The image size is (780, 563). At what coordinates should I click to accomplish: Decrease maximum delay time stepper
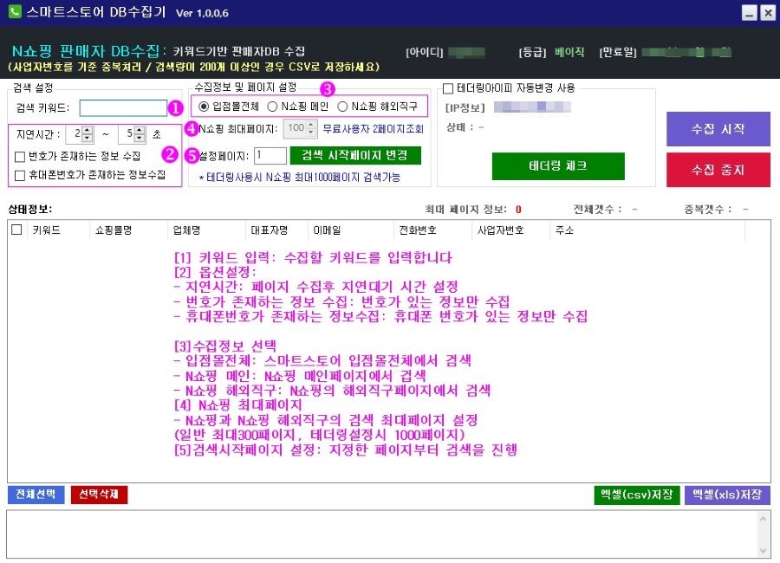[140, 137]
